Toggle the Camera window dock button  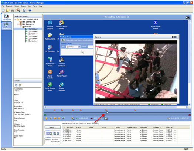174,37
